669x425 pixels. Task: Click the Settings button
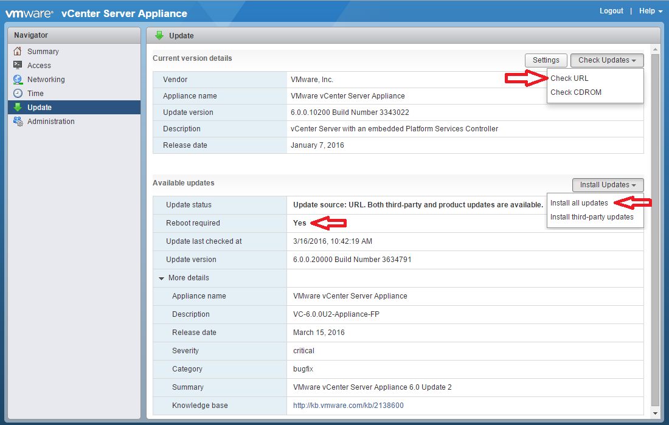(x=546, y=60)
